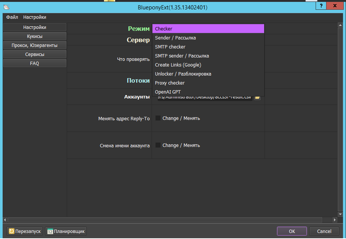Click the Смена имени аккаунта label
This screenshot has height=239, width=346.
point(125,145)
